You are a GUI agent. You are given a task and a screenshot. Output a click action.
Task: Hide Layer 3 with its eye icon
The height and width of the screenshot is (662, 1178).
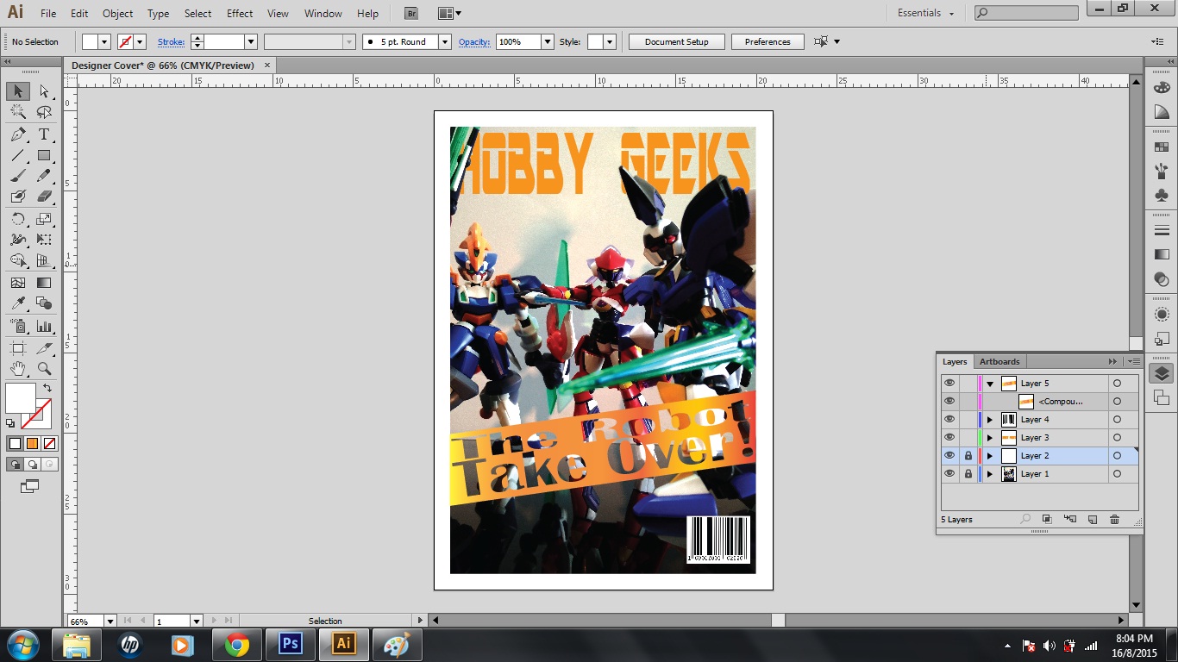[949, 438]
